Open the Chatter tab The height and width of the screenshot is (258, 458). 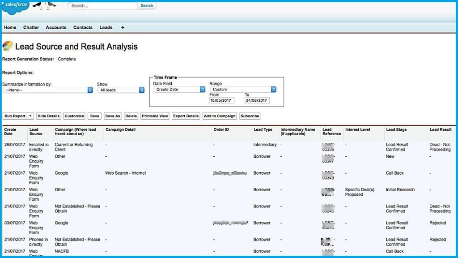[31, 27]
